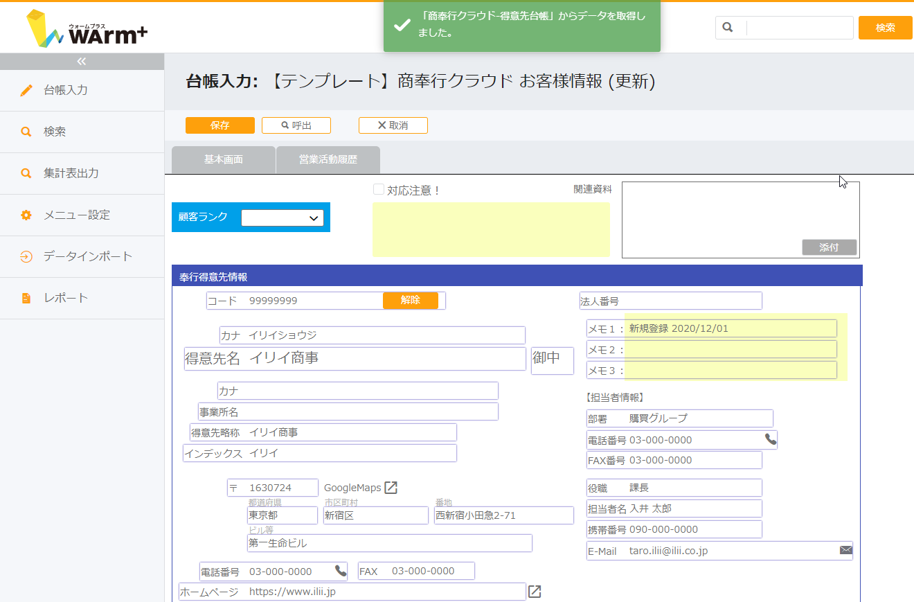Focus the top search input field
Image resolution: width=914 pixels, height=602 pixels.
[x=800, y=28]
